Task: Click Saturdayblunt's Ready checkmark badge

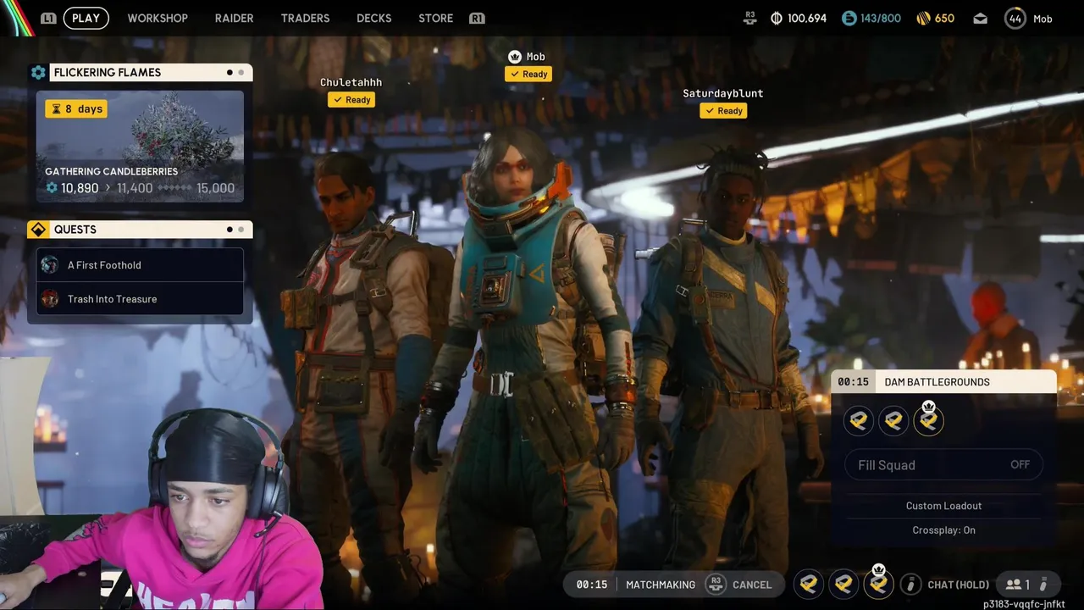Action: click(723, 111)
